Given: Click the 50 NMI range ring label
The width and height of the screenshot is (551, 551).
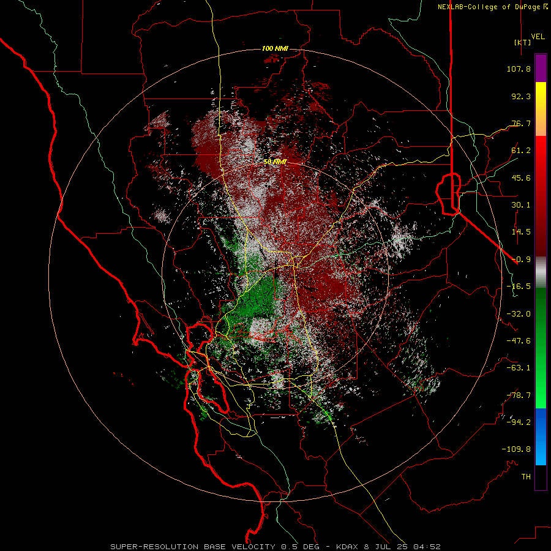Looking at the screenshot, I should pyautogui.click(x=275, y=162).
